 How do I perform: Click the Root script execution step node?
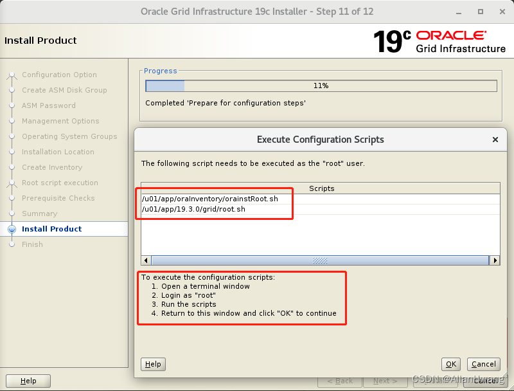pos(12,183)
